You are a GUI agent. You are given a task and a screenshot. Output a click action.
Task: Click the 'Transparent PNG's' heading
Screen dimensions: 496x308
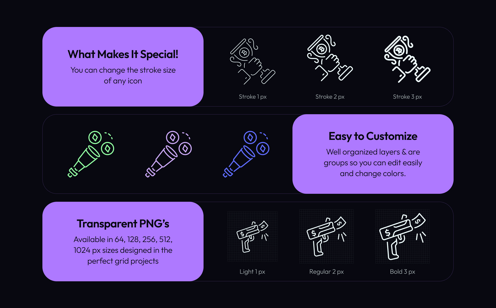(123, 224)
